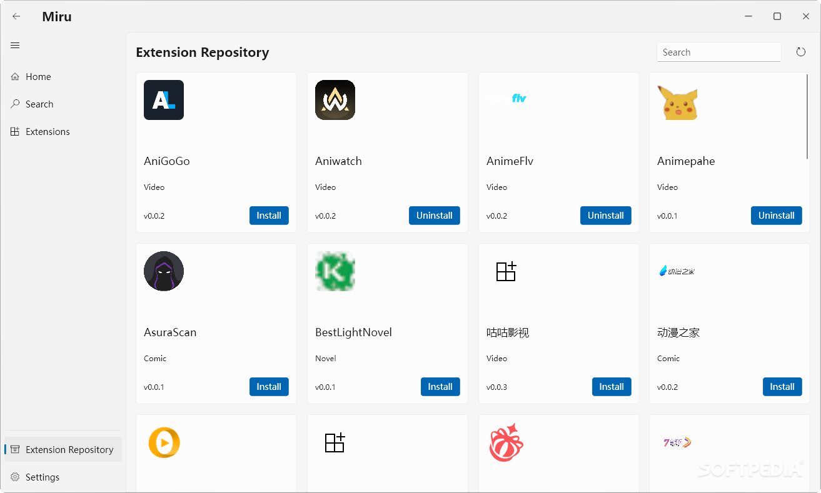821x493 pixels.
Task: Click the AniGoGo extension title
Action: [167, 161]
